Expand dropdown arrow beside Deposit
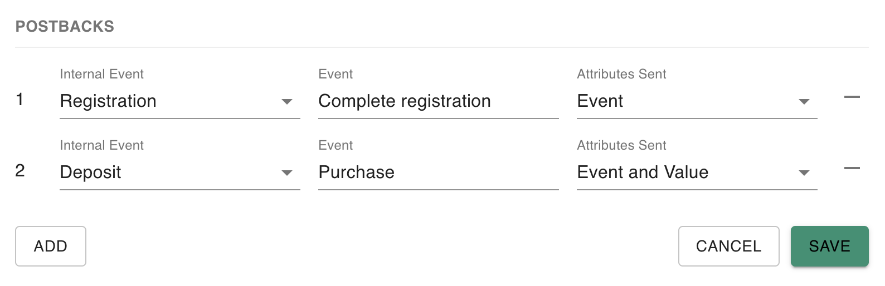 pos(287,173)
